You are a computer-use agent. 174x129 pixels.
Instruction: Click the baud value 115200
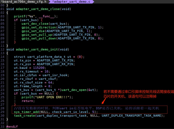click(39, 68)
